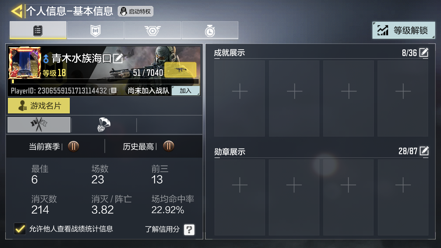
Task: Click the 了解信用分 question mark icon
Action: (189, 229)
